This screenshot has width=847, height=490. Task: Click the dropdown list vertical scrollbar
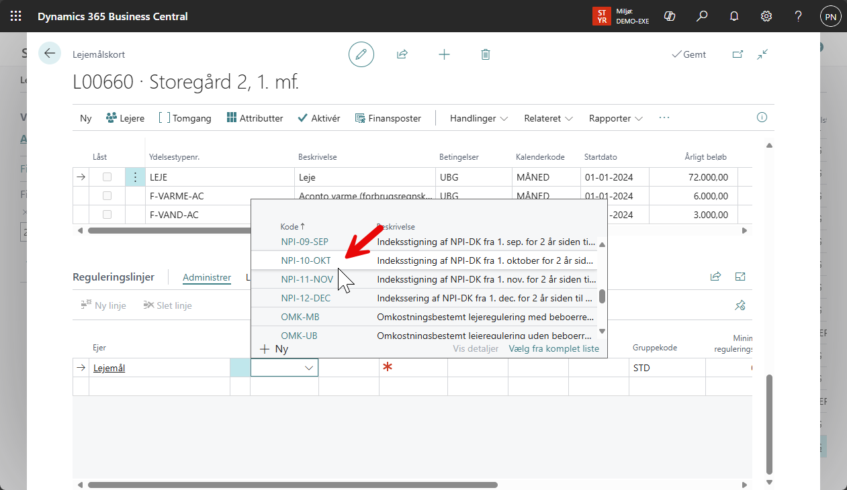pyautogui.click(x=602, y=296)
